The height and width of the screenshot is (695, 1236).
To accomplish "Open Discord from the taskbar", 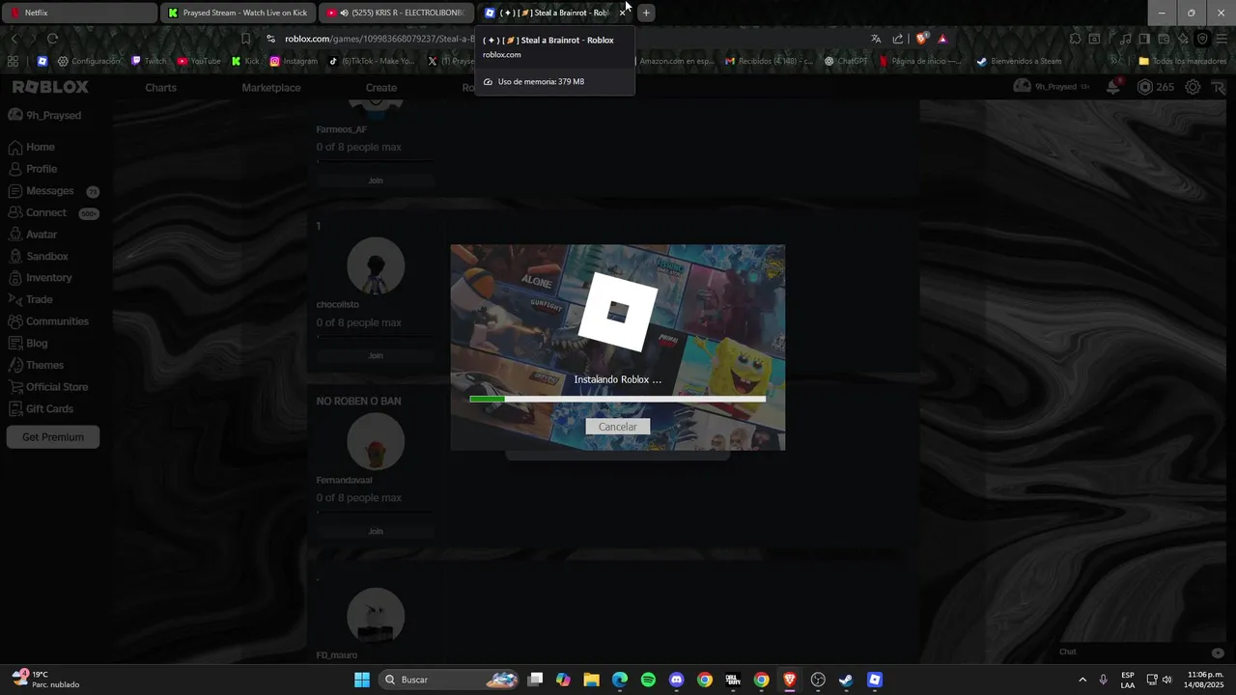I will pos(676,680).
